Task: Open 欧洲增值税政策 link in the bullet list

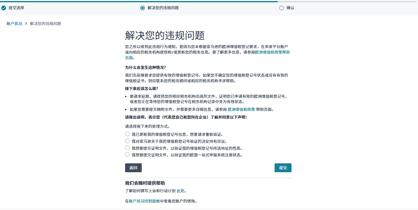Action: pos(241,109)
